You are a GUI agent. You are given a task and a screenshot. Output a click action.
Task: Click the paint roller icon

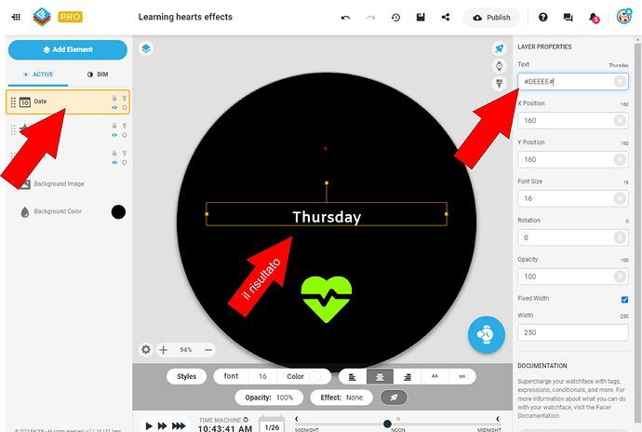point(499,83)
